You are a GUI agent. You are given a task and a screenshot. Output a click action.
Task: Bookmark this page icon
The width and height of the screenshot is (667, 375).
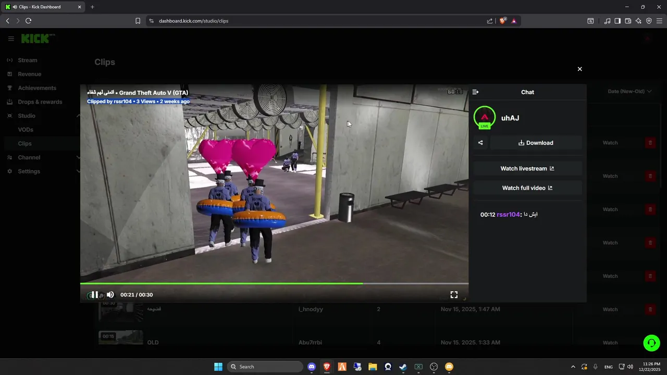[138, 21]
